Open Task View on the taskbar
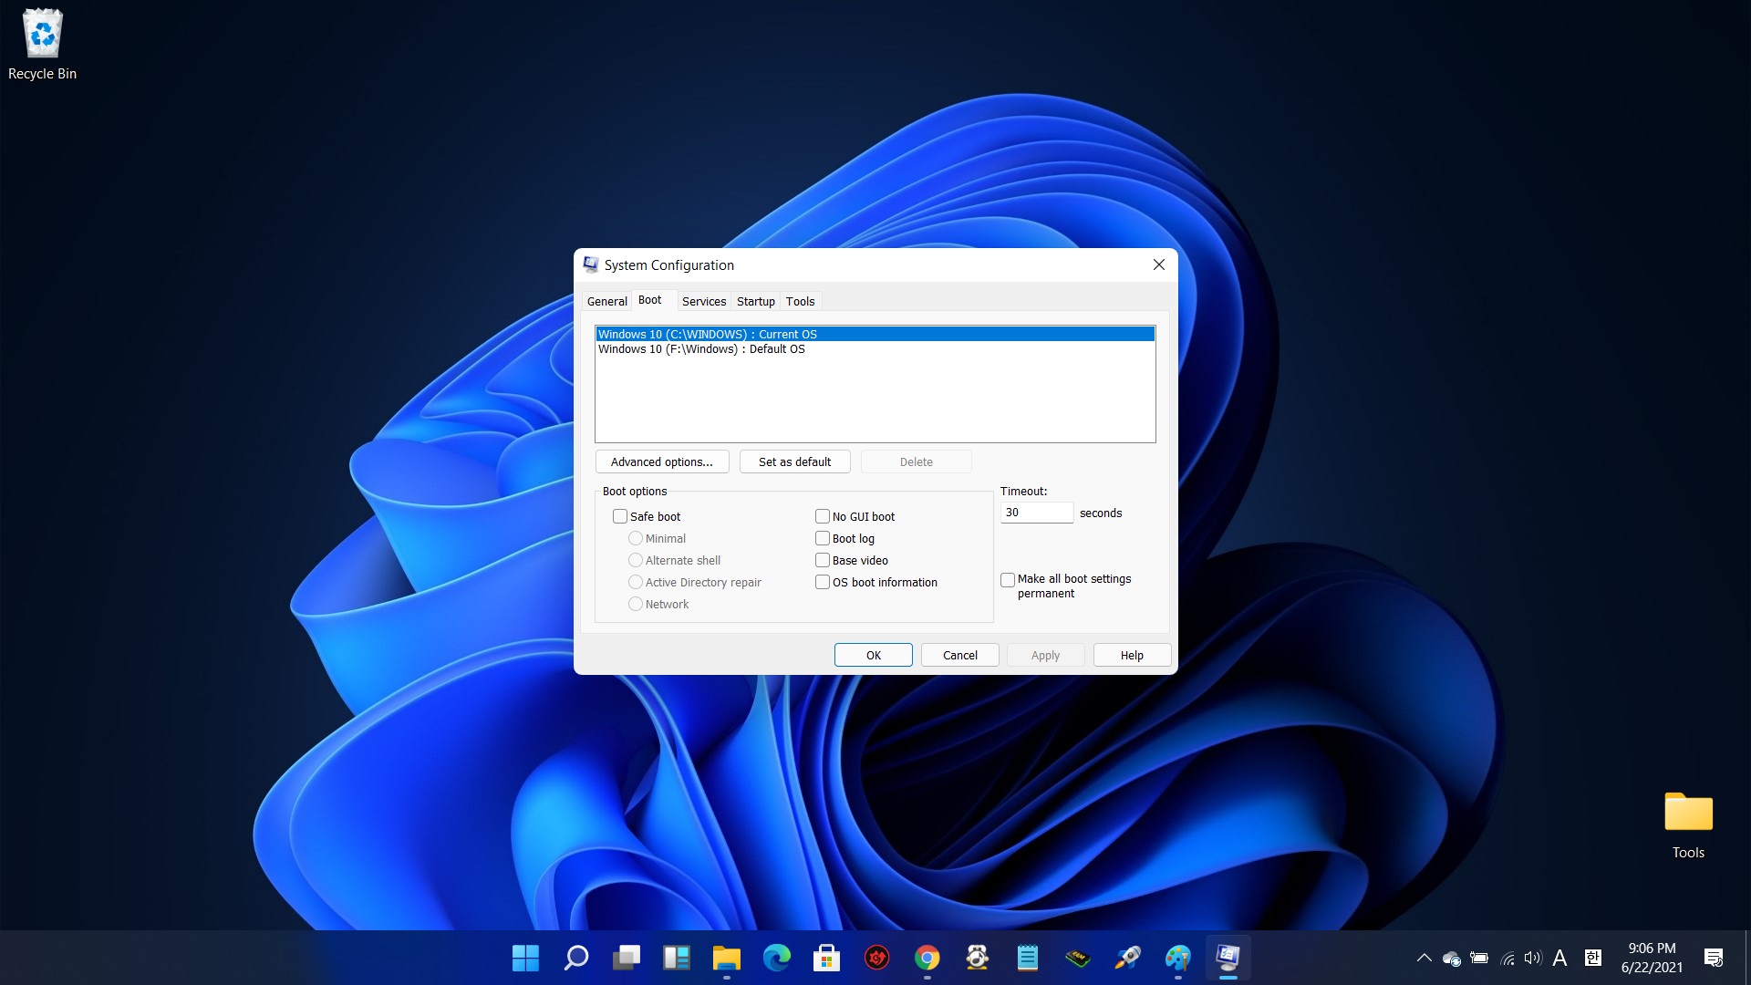 point(626,958)
